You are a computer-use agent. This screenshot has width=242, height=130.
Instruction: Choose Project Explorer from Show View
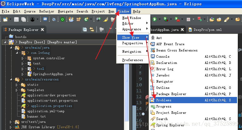click(193, 113)
